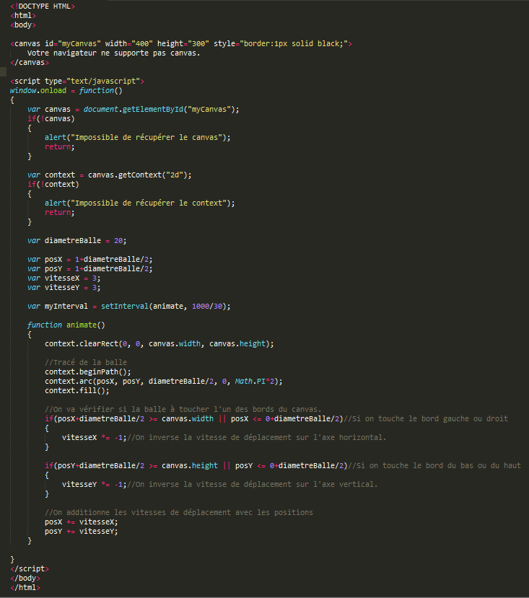
Task: Click the 'vitesseX *= -1;' statement
Action: click(95, 437)
